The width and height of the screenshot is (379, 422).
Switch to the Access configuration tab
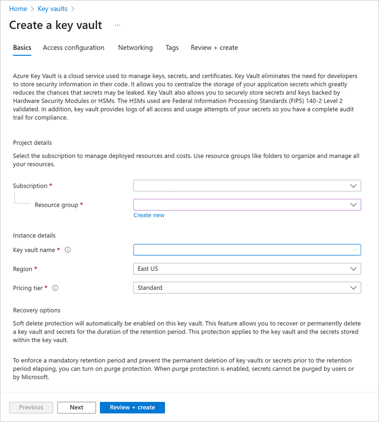click(73, 48)
